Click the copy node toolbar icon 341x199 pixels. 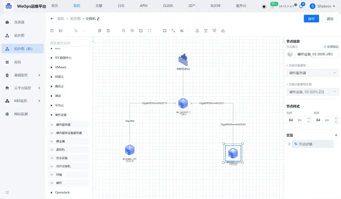tap(99, 31)
